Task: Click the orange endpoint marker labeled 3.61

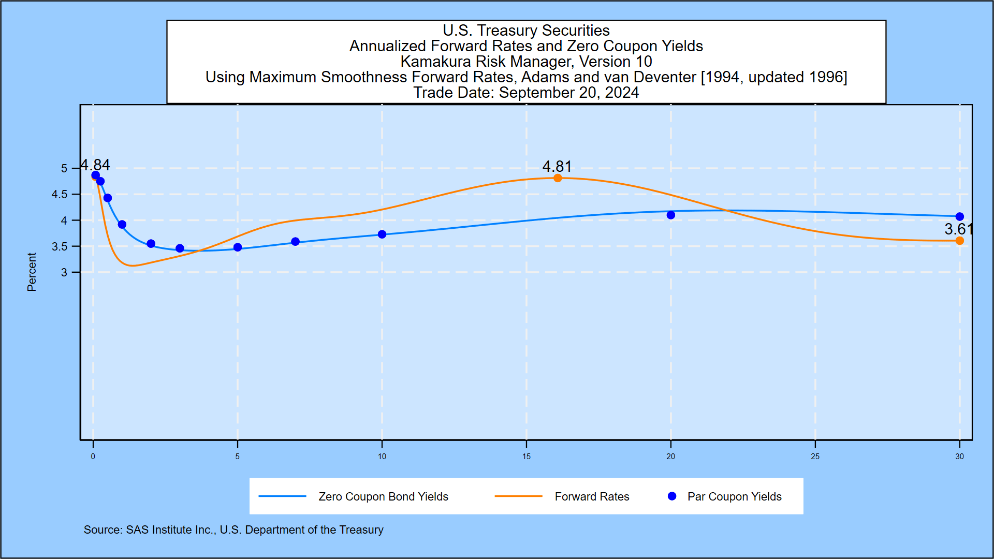Action: (x=960, y=241)
